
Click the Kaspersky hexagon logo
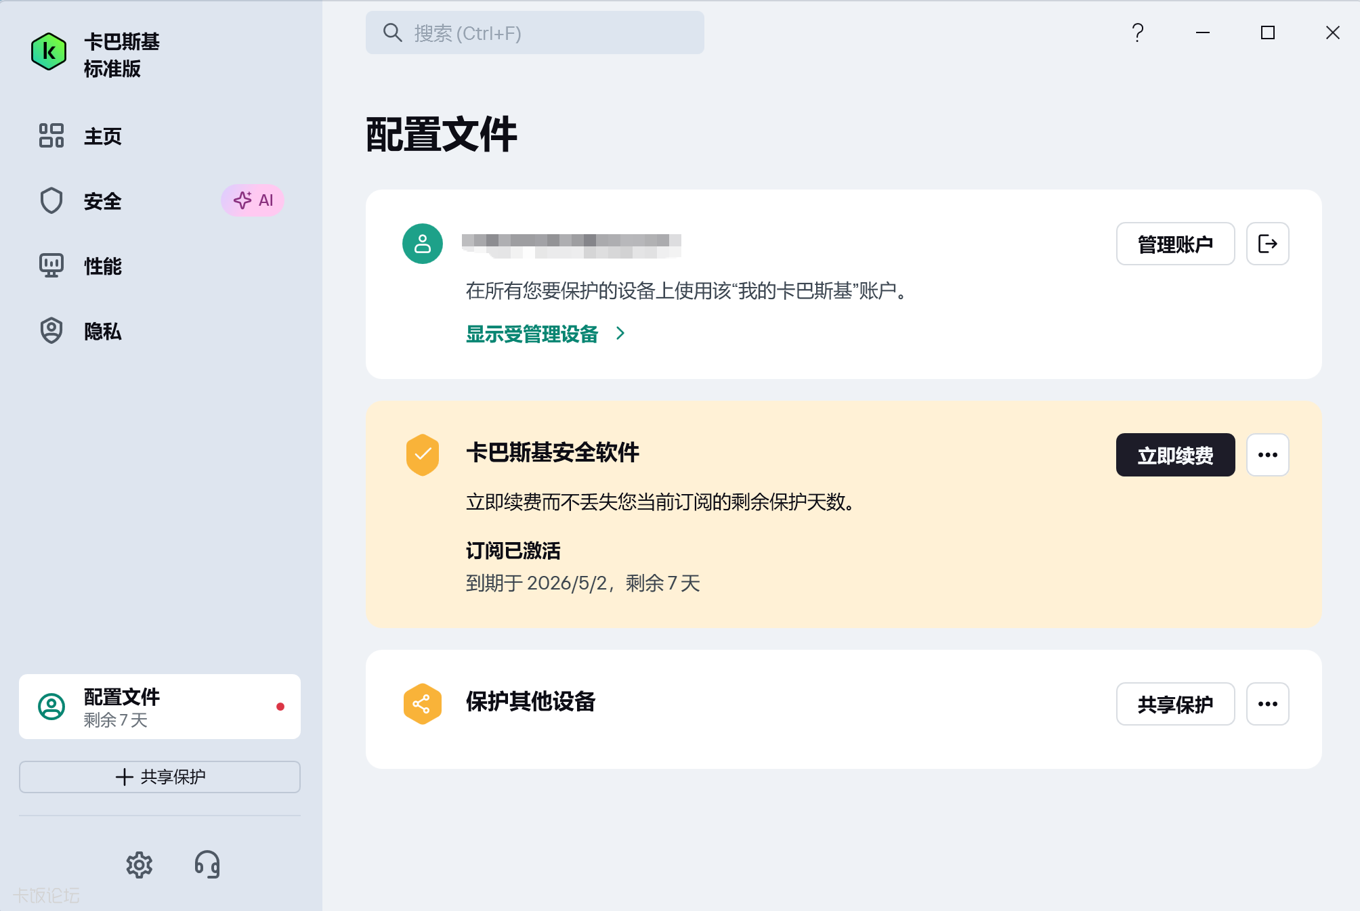tap(49, 51)
